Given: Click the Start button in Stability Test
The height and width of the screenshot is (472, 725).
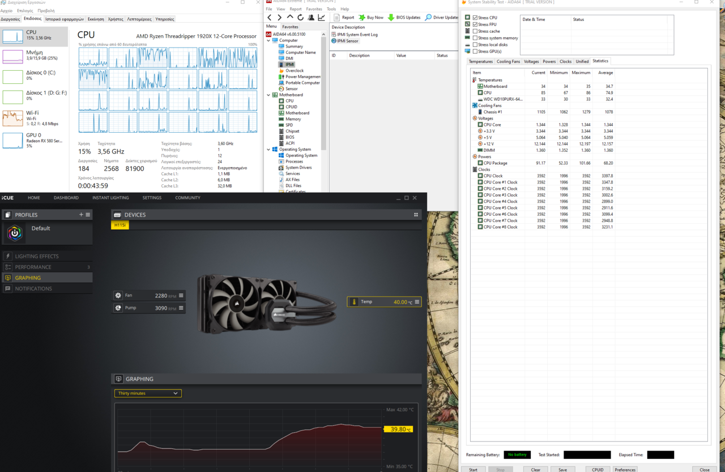Looking at the screenshot, I should [473, 469].
